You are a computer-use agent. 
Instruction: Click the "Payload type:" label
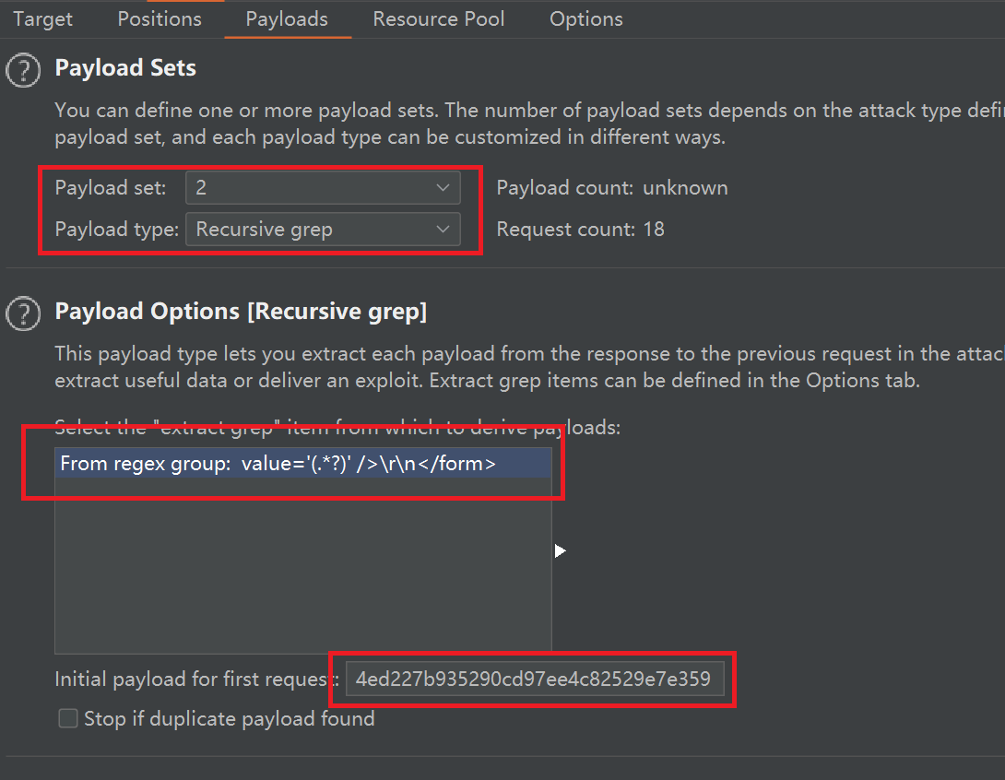click(116, 230)
